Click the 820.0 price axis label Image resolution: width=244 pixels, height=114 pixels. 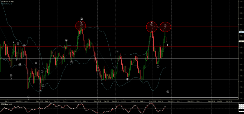pos(242,58)
